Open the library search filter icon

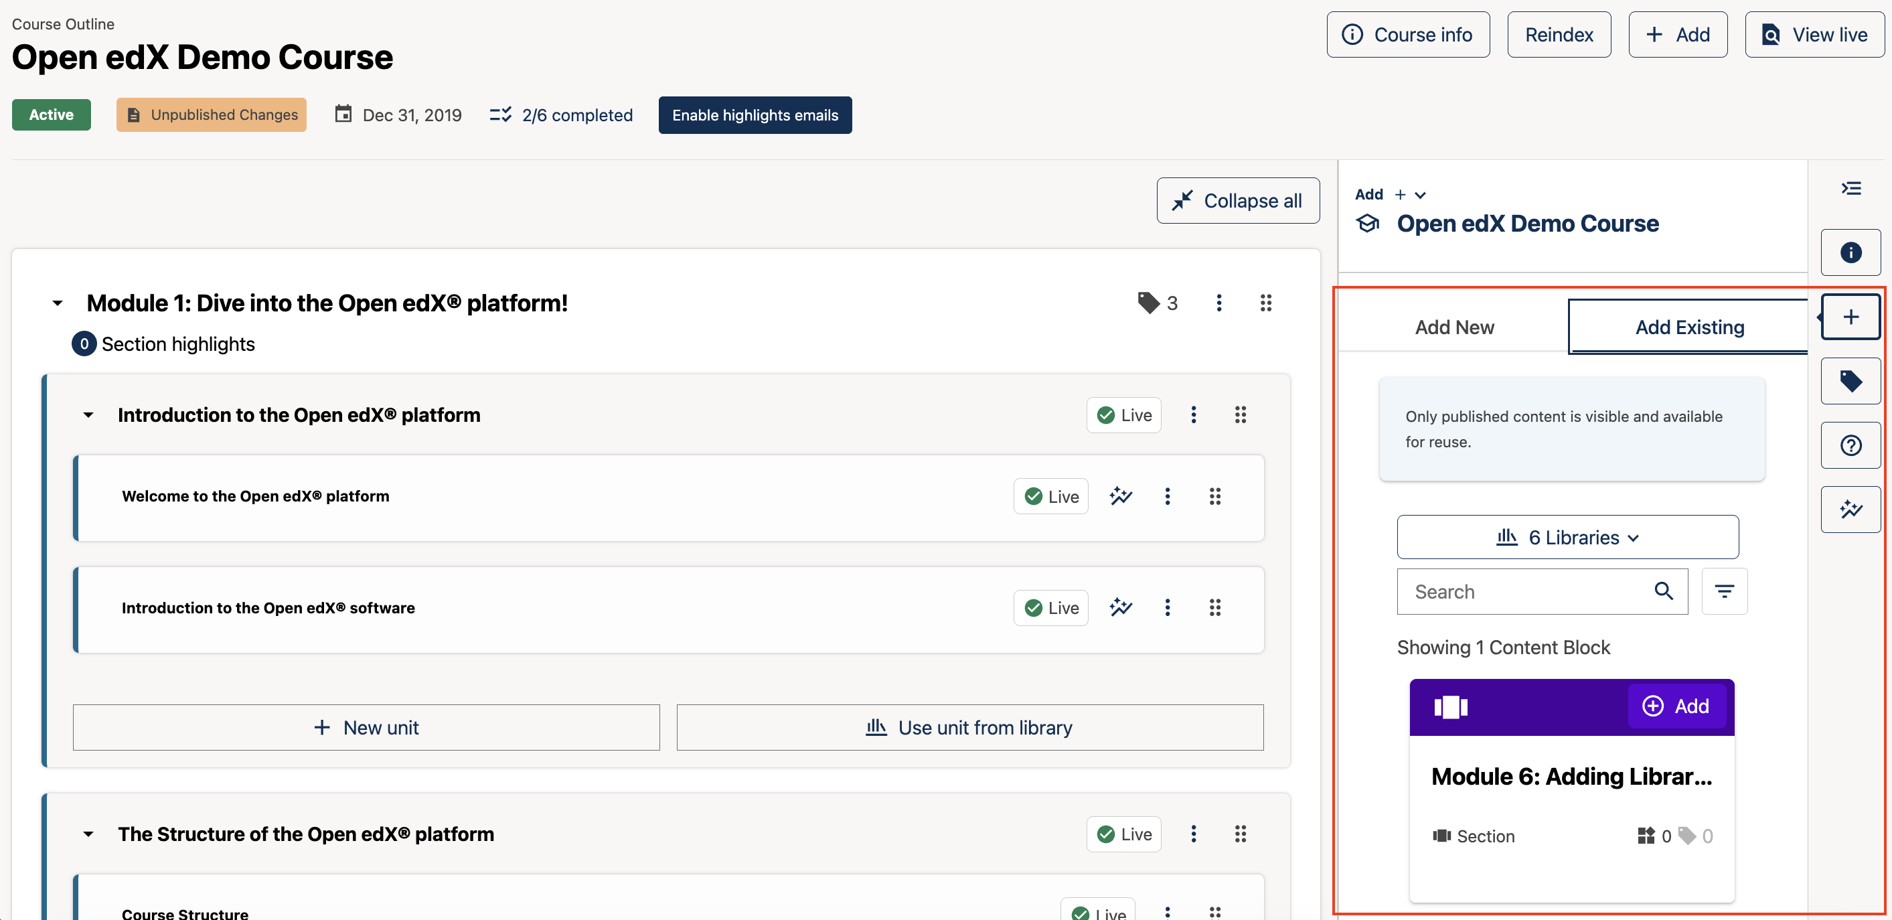[x=1724, y=591]
